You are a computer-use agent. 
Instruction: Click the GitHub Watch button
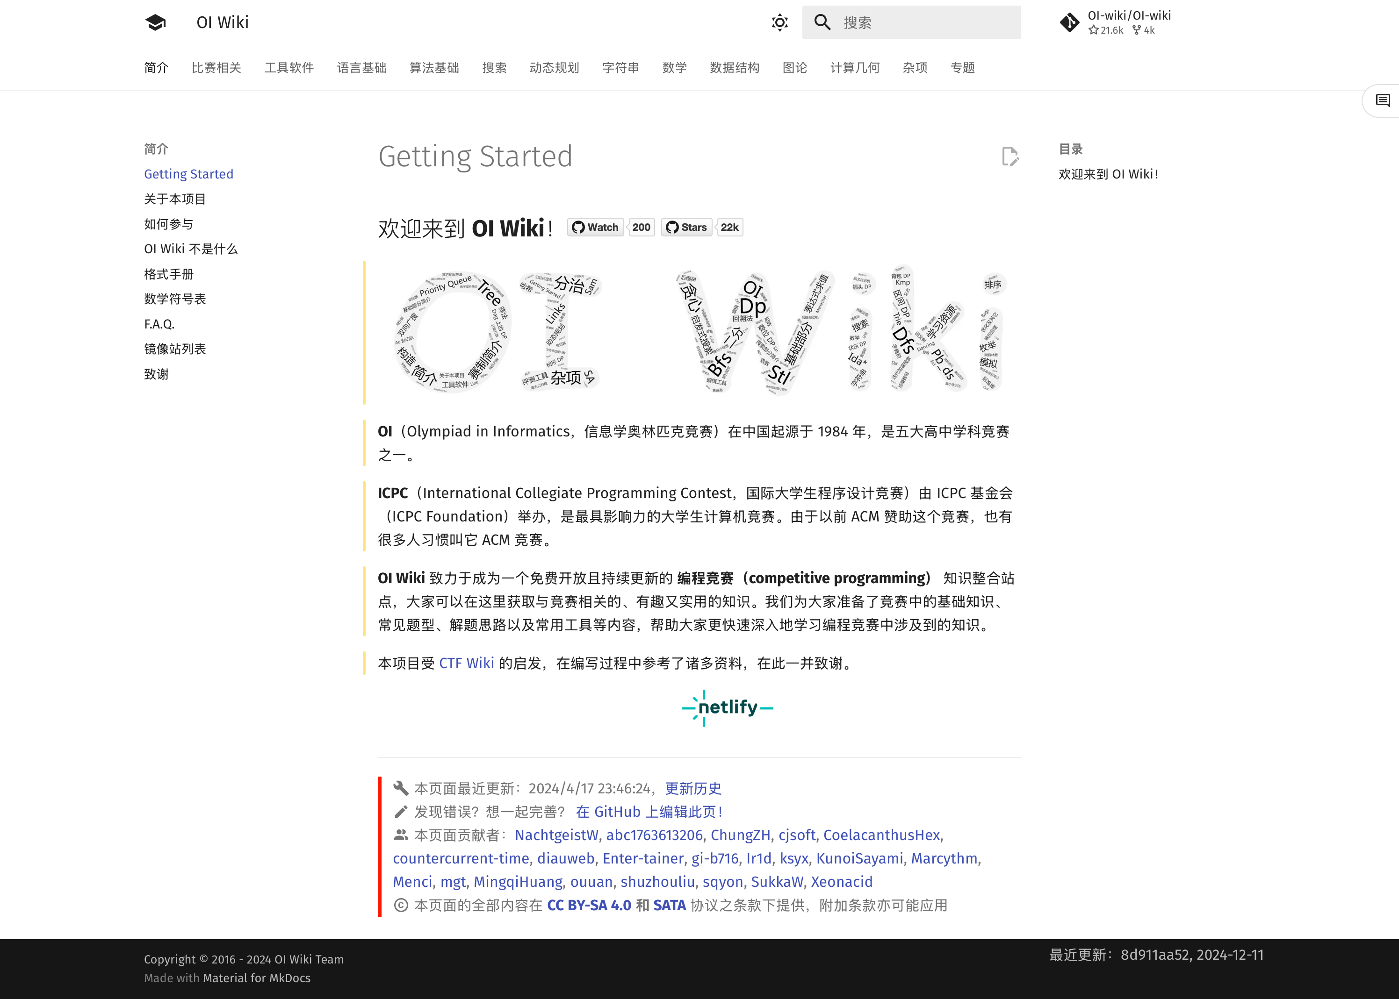point(595,227)
